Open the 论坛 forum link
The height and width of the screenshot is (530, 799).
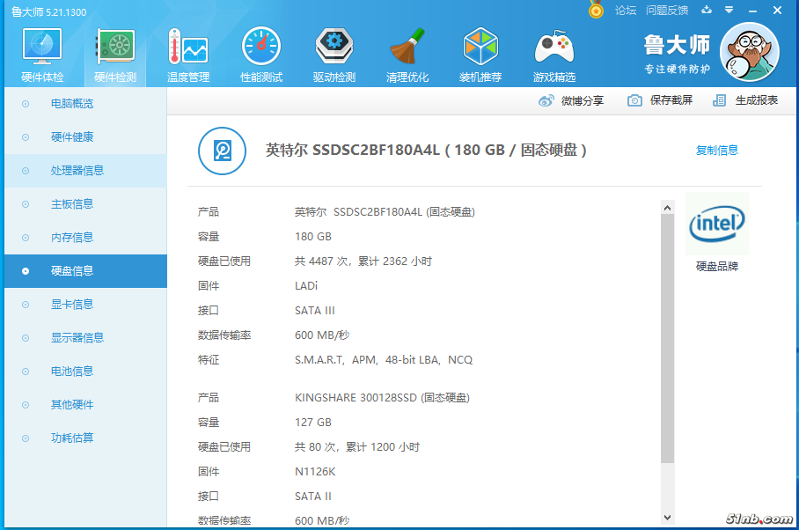pos(626,11)
